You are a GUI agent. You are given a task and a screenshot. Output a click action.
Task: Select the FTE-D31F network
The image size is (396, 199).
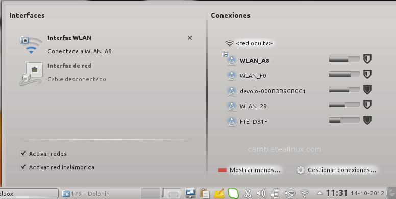pyautogui.click(x=254, y=122)
